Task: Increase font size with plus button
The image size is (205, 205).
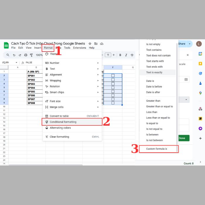Action: tap(114, 55)
